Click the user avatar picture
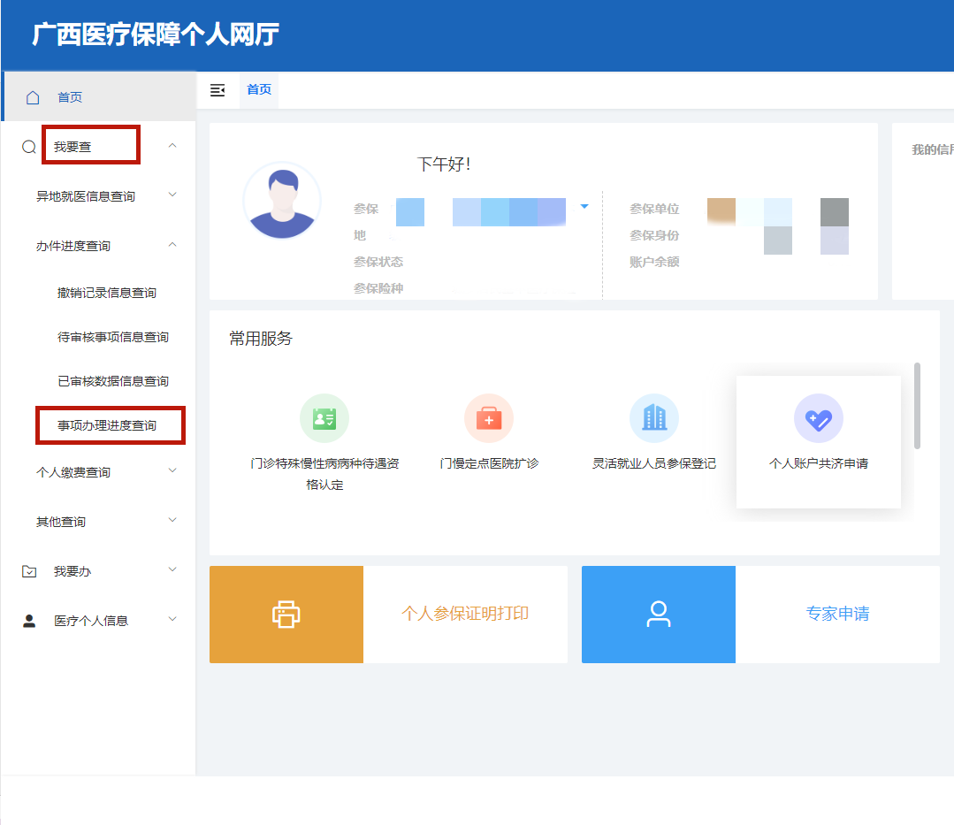The image size is (954, 825). [282, 201]
